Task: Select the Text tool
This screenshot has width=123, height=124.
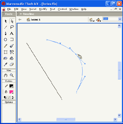Action: coord(12,33)
